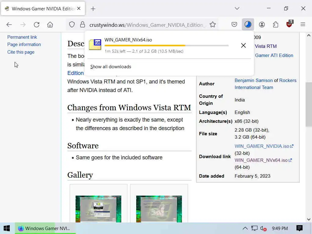Screen dimensions: 312x234
Task: Click the ISO file icon in downloads
Action: pos(95,45)
